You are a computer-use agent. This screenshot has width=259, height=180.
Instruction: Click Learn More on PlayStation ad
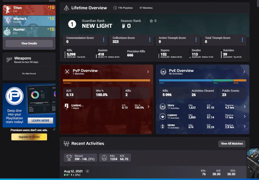click(x=40, y=121)
